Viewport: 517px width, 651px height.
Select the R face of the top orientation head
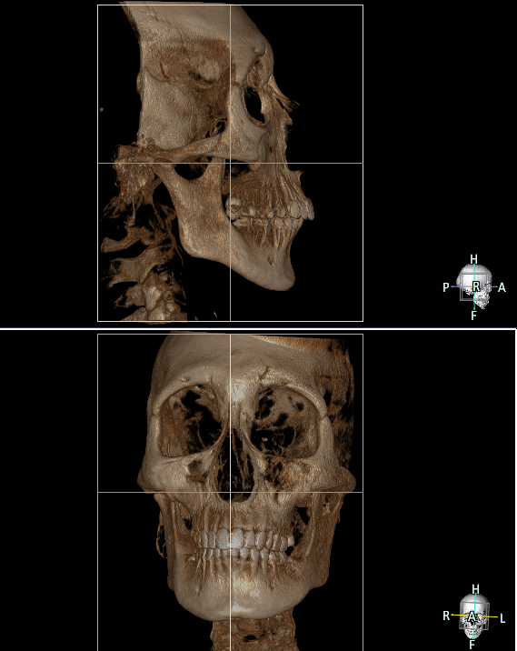point(476,286)
